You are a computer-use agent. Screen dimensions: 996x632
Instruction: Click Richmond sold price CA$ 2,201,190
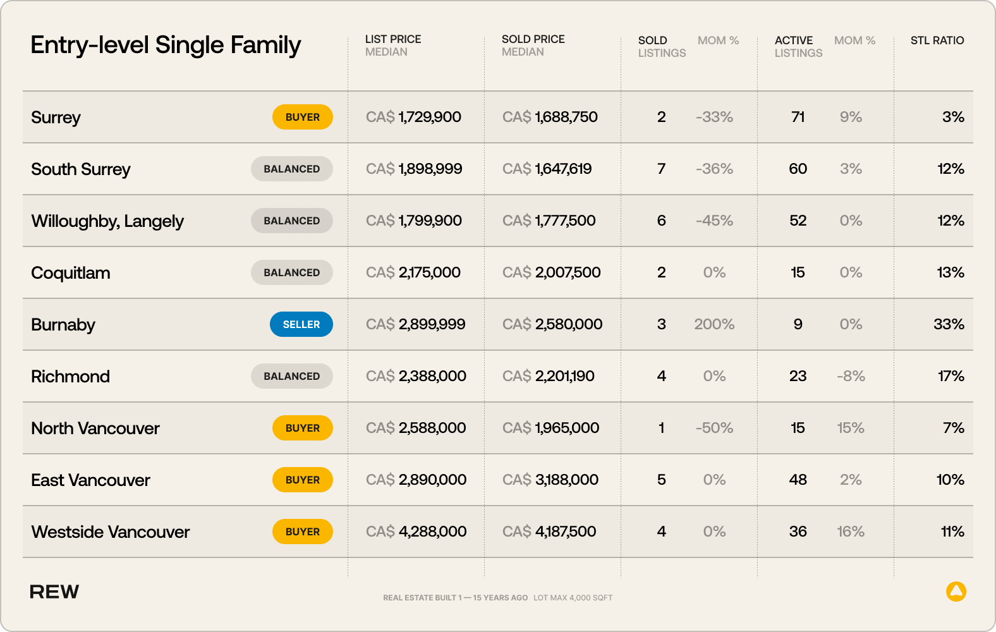coord(549,376)
